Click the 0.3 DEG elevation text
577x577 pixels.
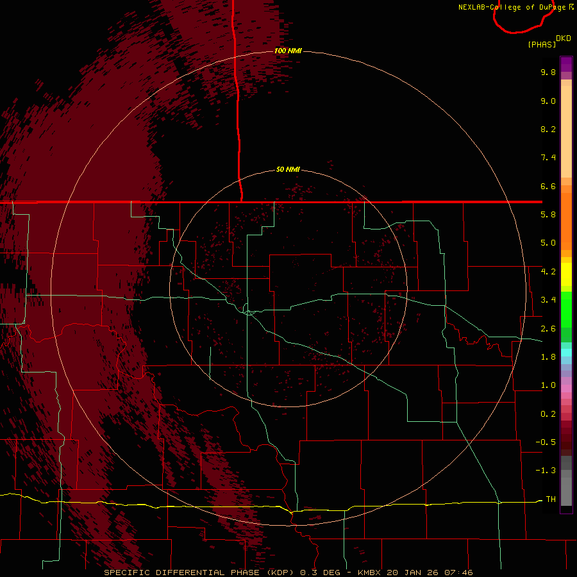[x=320, y=573]
